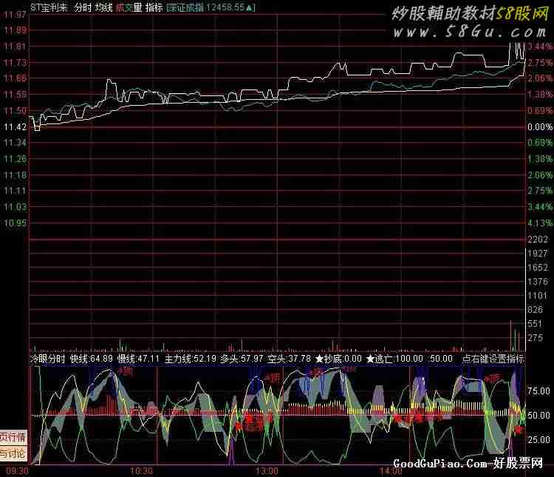Click the 75.00 indicator axis label
Viewport: 554px width, 477px height.
[x=538, y=391]
